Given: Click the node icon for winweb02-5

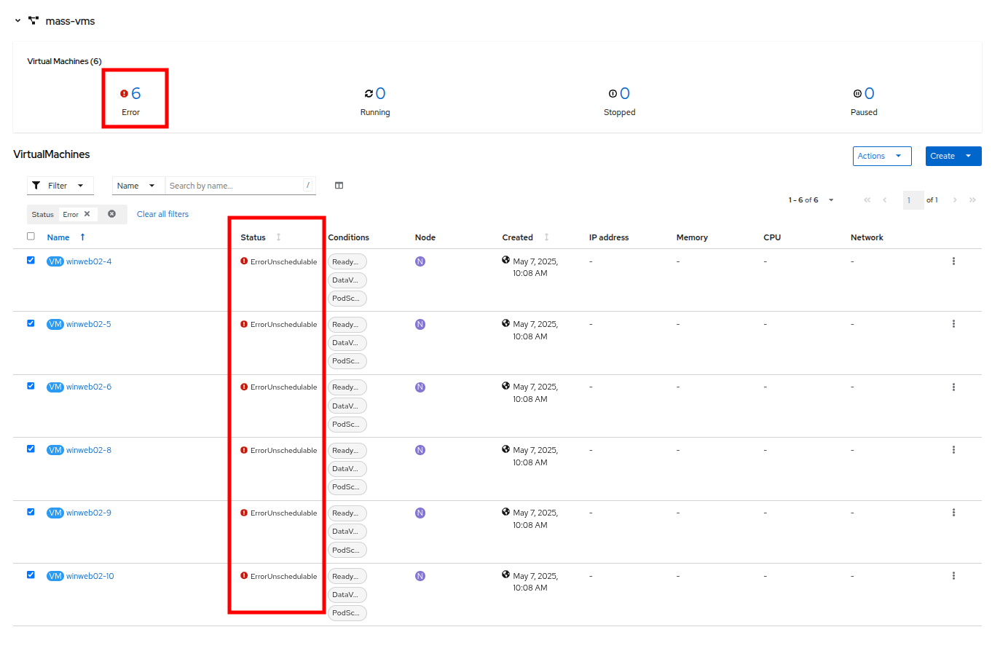Looking at the screenshot, I should 420,325.
